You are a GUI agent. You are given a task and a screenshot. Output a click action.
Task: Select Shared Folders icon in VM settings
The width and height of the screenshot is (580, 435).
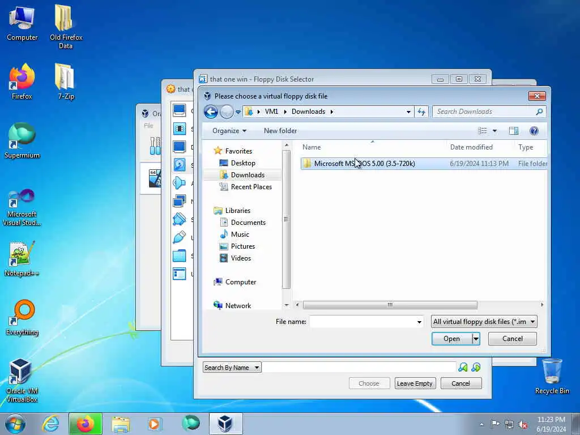(180, 255)
